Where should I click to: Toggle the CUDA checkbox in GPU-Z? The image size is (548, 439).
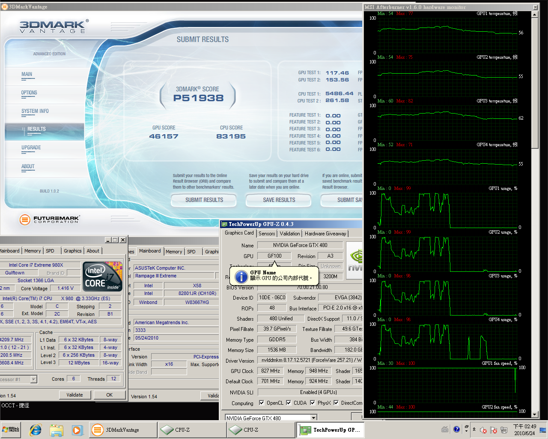point(289,403)
